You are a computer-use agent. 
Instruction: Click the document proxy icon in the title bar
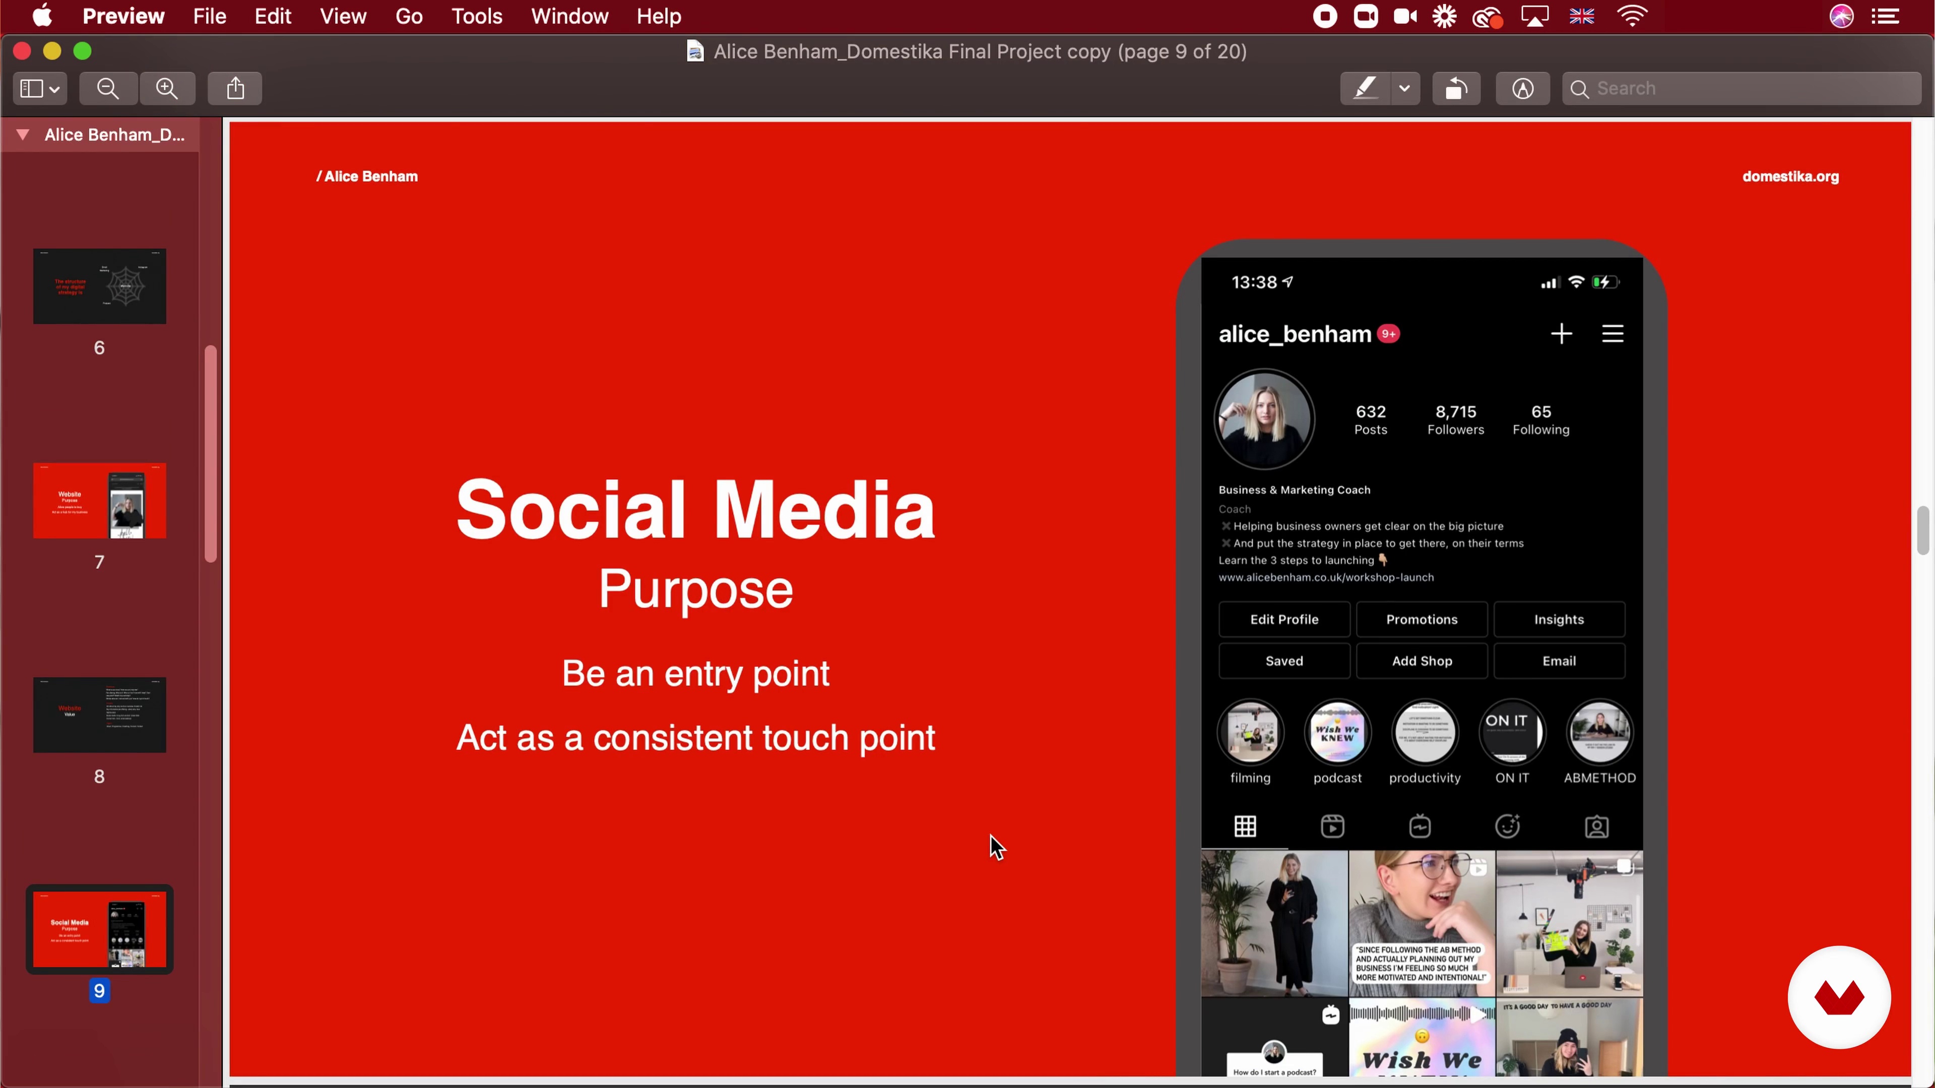[695, 51]
